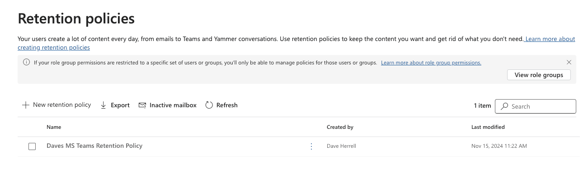Open Daves MS Teams Retention Policy row
Screen dimensions: 588x178
[x=94, y=146]
